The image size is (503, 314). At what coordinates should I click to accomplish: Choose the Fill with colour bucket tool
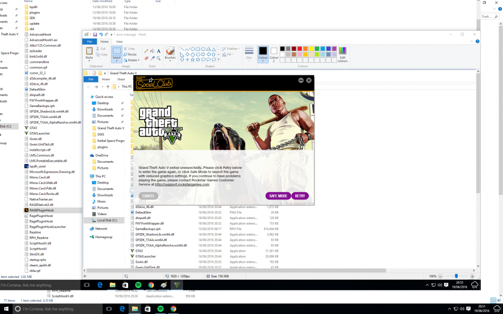[152, 51]
